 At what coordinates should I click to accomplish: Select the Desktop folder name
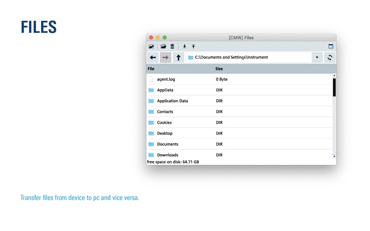[165, 134]
